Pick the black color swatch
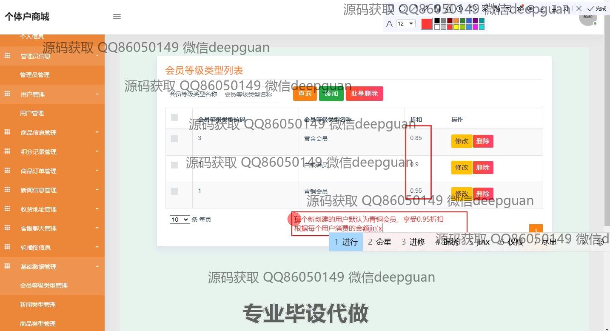Image resolution: width=610 pixels, height=331 pixels. coord(437,20)
